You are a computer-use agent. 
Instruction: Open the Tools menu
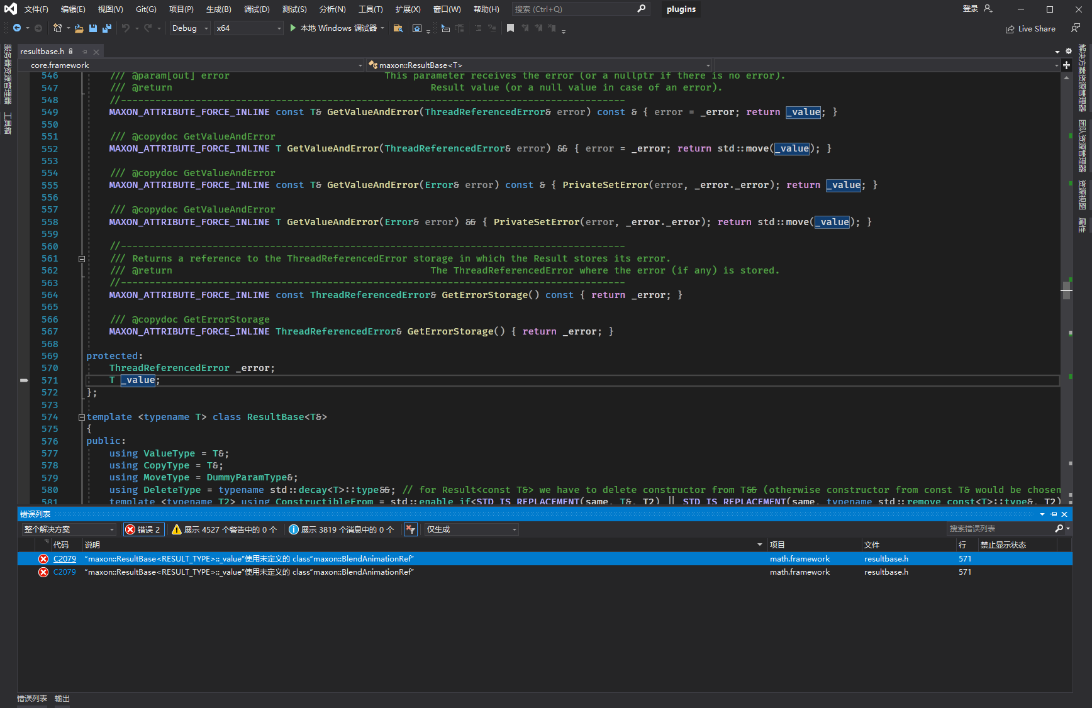[370, 9]
